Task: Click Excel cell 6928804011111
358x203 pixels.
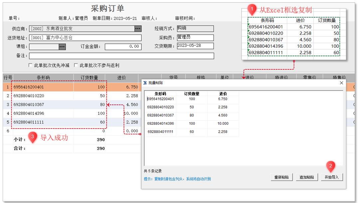Action: click(266, 52)
